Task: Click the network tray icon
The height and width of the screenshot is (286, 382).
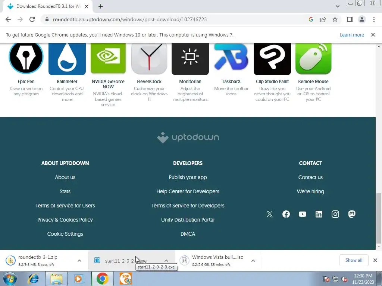Action: tap(335, 279)
